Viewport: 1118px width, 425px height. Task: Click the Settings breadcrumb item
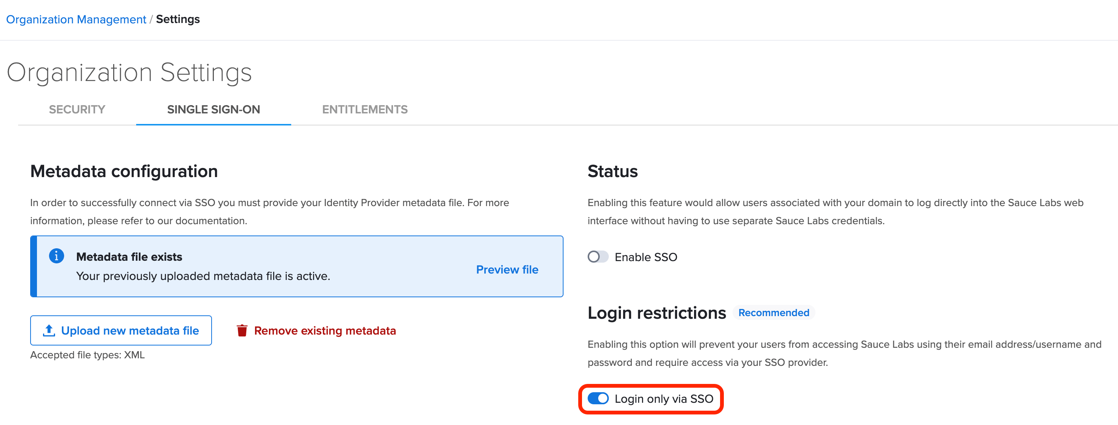(178, 20)
